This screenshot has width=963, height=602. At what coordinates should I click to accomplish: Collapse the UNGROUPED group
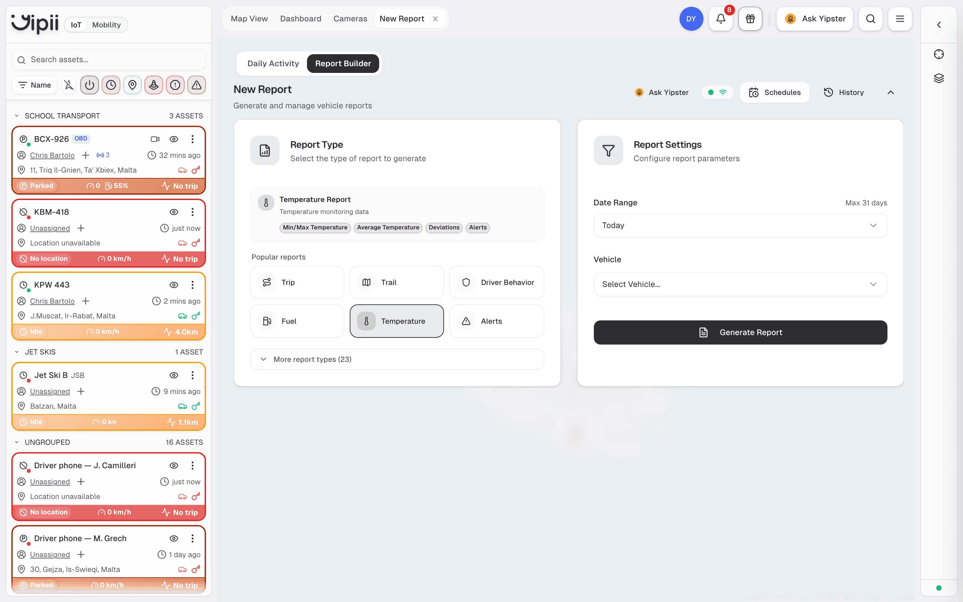tap(17, 442)
